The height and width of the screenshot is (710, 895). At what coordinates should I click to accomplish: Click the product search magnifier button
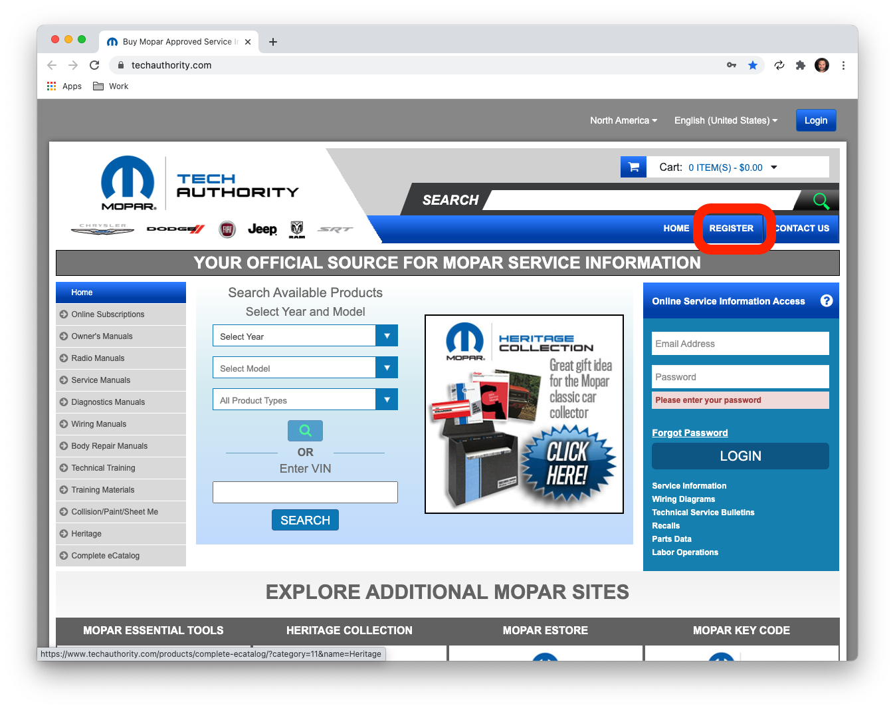[305, 431]
